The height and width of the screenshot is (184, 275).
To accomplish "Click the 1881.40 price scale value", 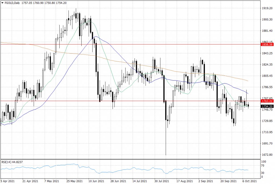I will coord(267,31).
